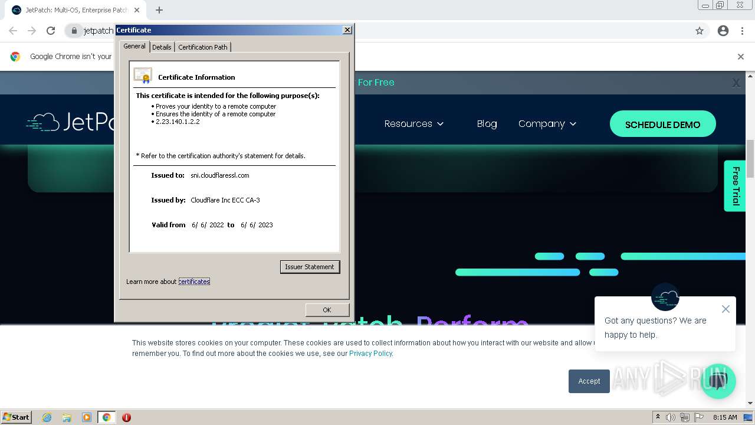Open Action Center flag icon
Screen dimensions: 755x425
[x=699, y=417]
